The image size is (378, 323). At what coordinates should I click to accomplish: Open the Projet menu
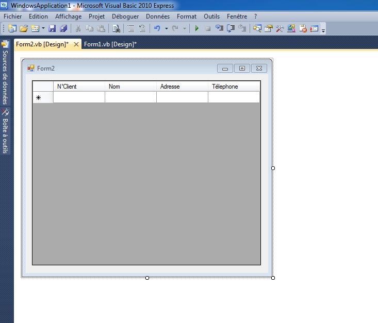[96, 16]
